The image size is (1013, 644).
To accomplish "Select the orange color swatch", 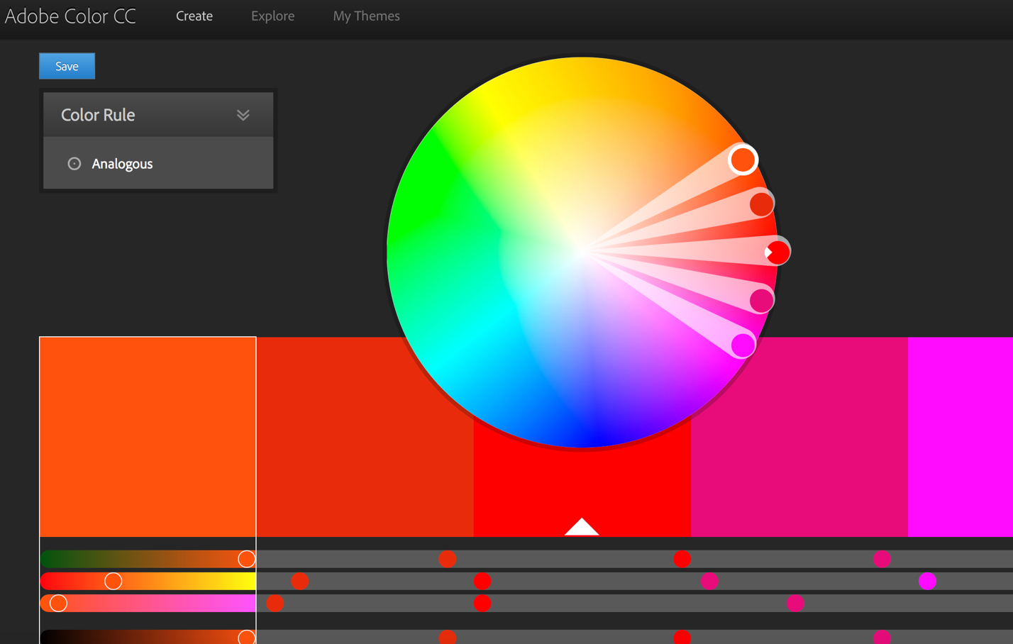I will tap(148, 436).
